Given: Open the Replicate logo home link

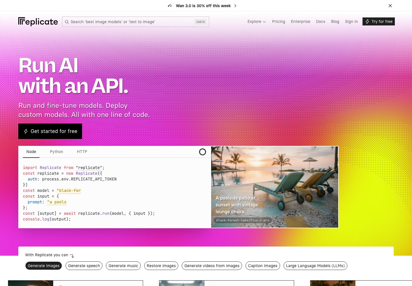Looking at the screenshot, I should 38,22.
